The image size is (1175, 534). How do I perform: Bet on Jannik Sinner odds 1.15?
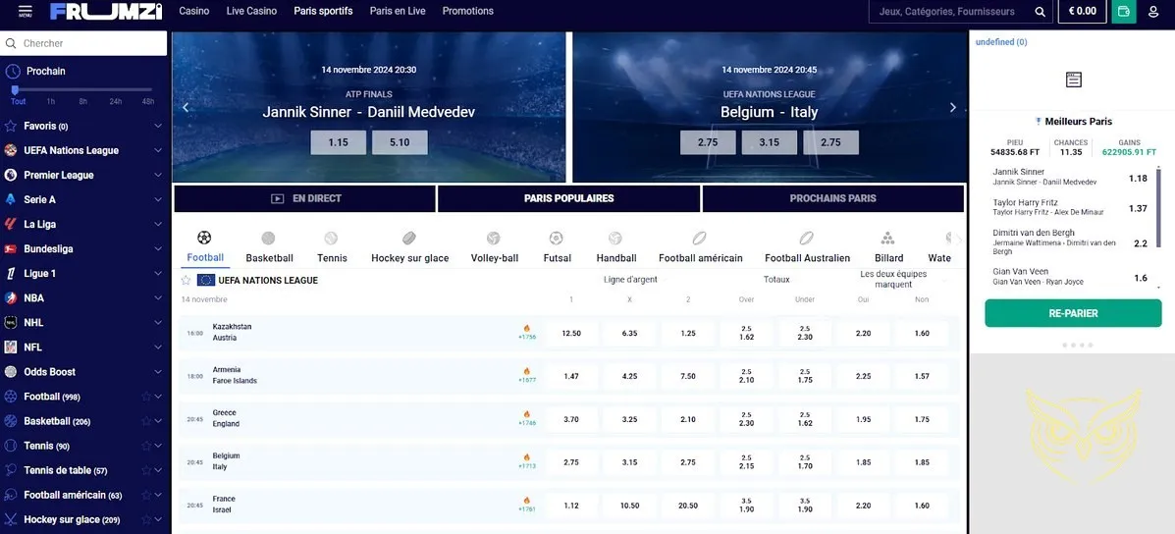[x=338, y=142]
